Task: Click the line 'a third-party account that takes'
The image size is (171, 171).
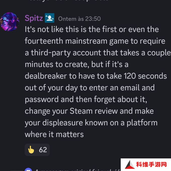Action: click(98, 53)
